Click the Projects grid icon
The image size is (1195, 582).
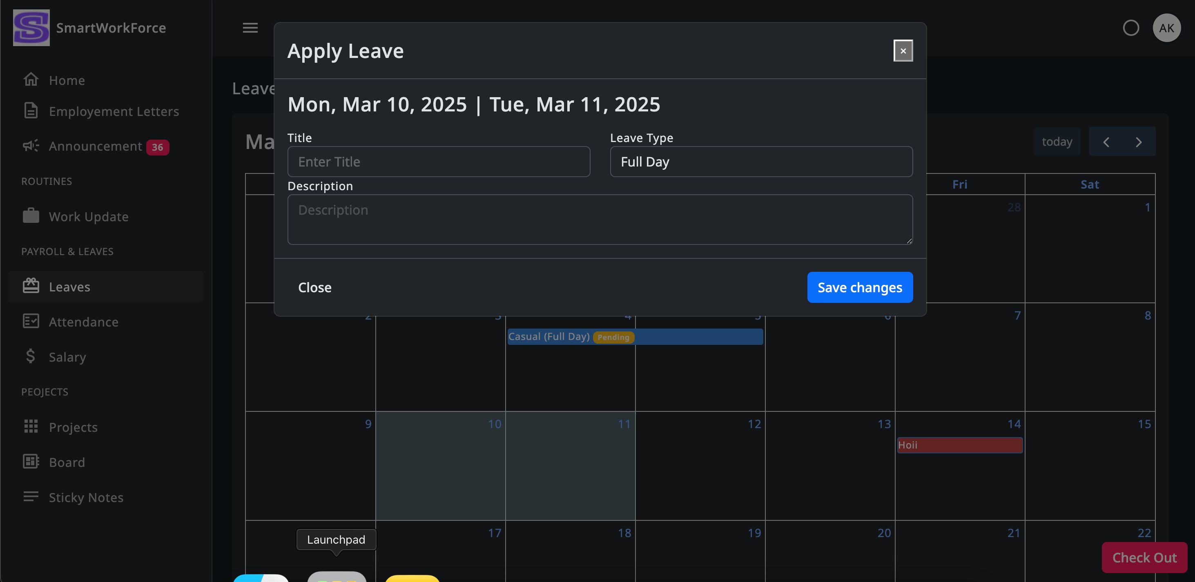coord(31,426)
